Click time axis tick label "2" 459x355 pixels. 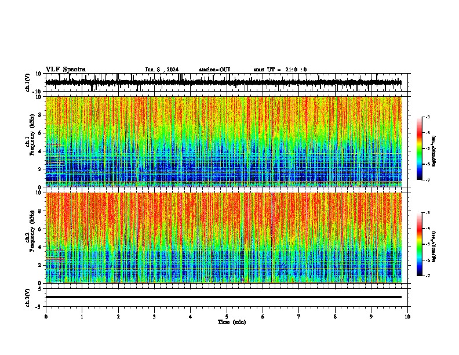118,317
